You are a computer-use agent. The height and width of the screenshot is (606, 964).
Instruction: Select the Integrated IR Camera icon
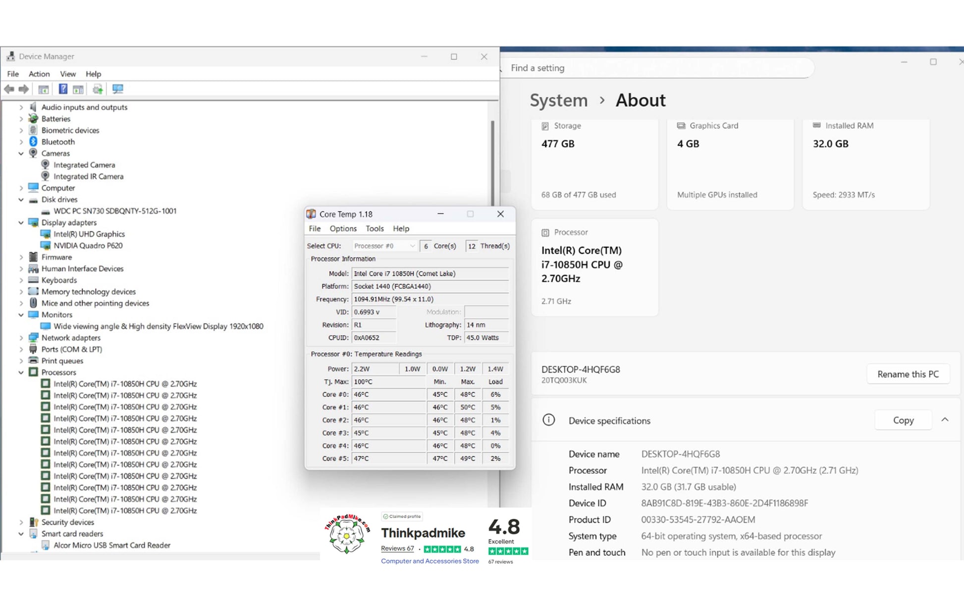click(x=45, y=176)
